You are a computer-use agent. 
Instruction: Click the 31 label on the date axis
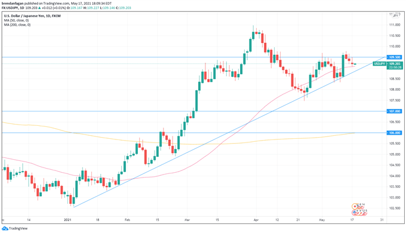click(382, 220)
